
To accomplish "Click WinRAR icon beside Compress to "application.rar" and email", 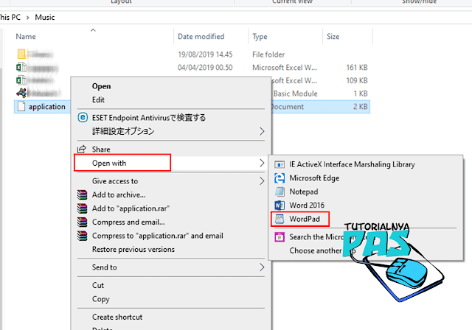I will pyautogui.click(x=82, y=236).
